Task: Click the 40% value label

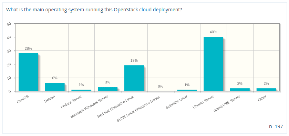Action: (x=213, y=32)
